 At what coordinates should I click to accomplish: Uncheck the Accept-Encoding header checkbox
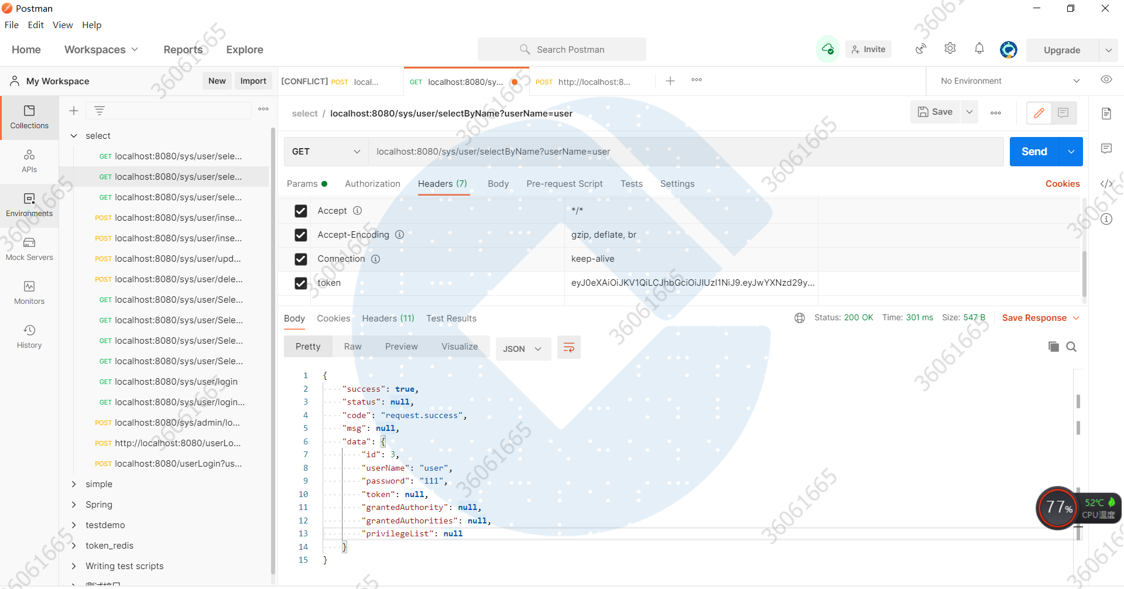[x=301, y=235]
